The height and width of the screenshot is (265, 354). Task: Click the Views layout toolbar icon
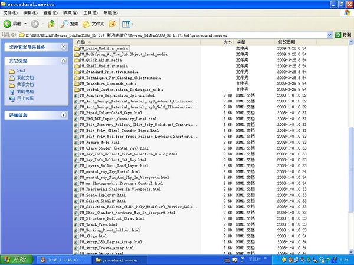coord(127,24)
